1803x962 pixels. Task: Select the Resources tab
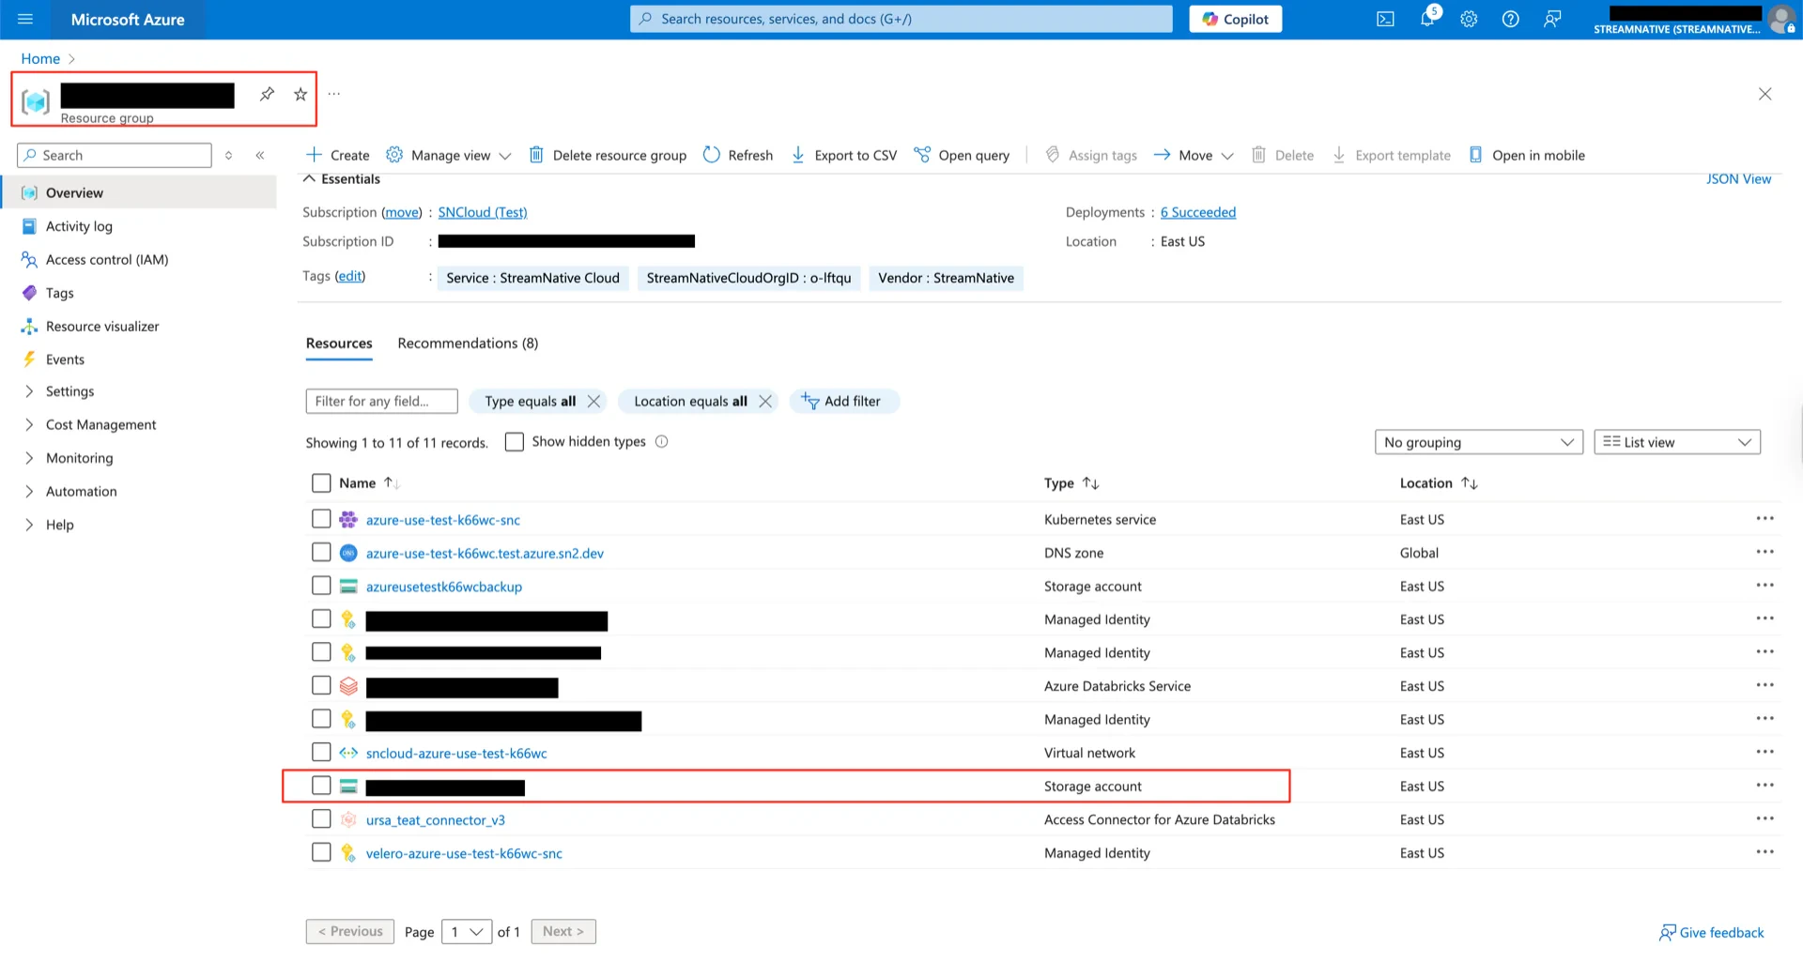[339, 344]
